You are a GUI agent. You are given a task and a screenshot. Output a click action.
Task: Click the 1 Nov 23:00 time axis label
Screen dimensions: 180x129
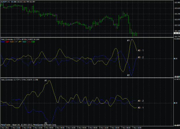[x=16, y=128]
